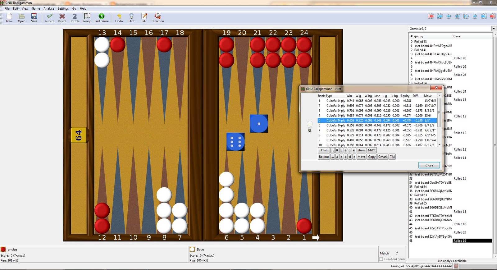Viewport: 497px width, 270px height.
Task: Click the Hint lightbulb toolbar icon
Action: click(x=131, y=18)
